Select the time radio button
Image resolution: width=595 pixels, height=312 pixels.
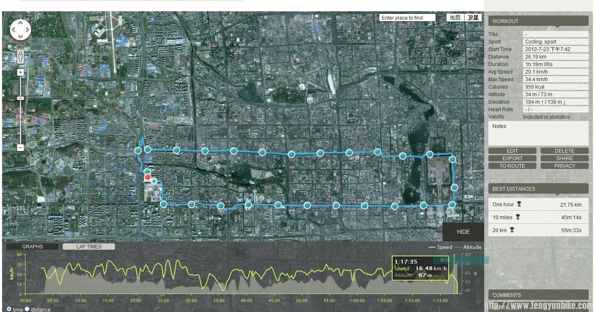[x=9, y=309]
